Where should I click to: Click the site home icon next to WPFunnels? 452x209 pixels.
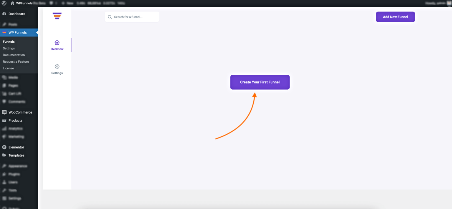[12, 3]
